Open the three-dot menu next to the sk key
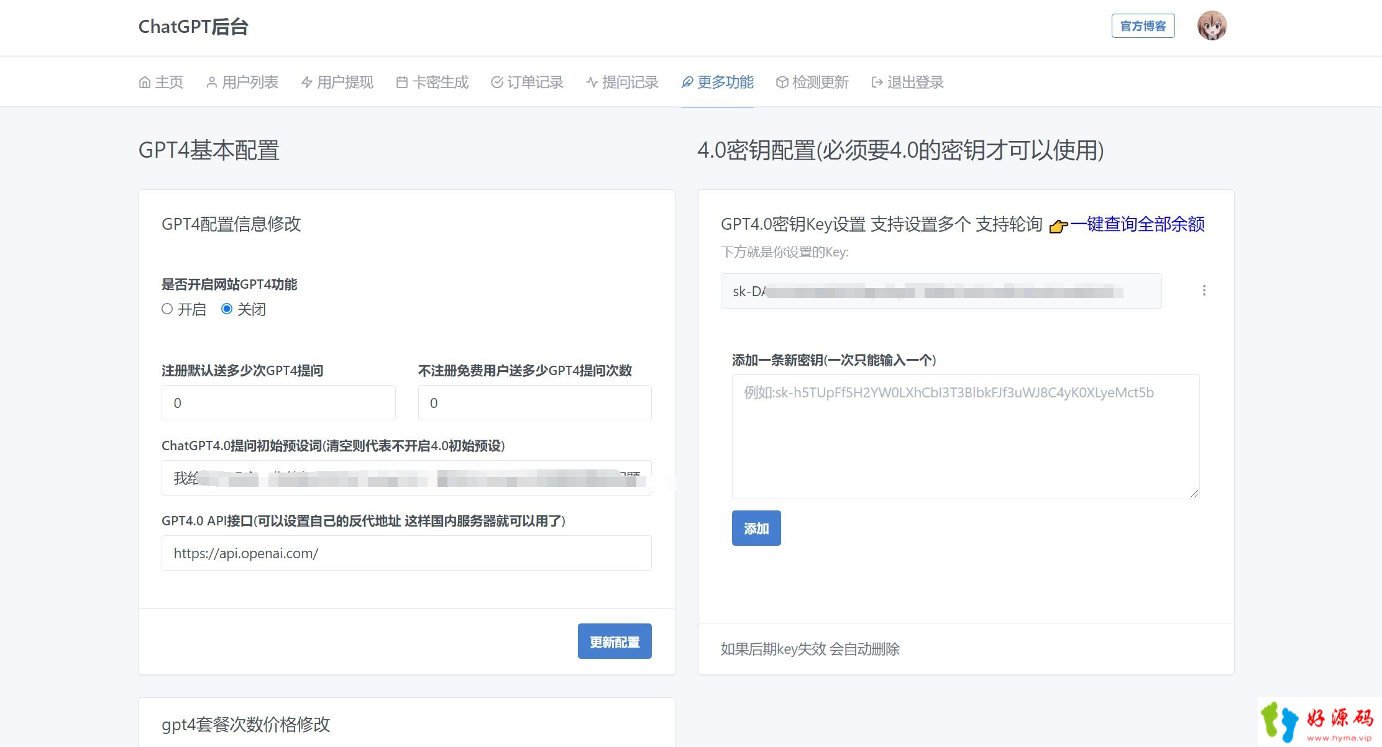 coord(1204,291)
